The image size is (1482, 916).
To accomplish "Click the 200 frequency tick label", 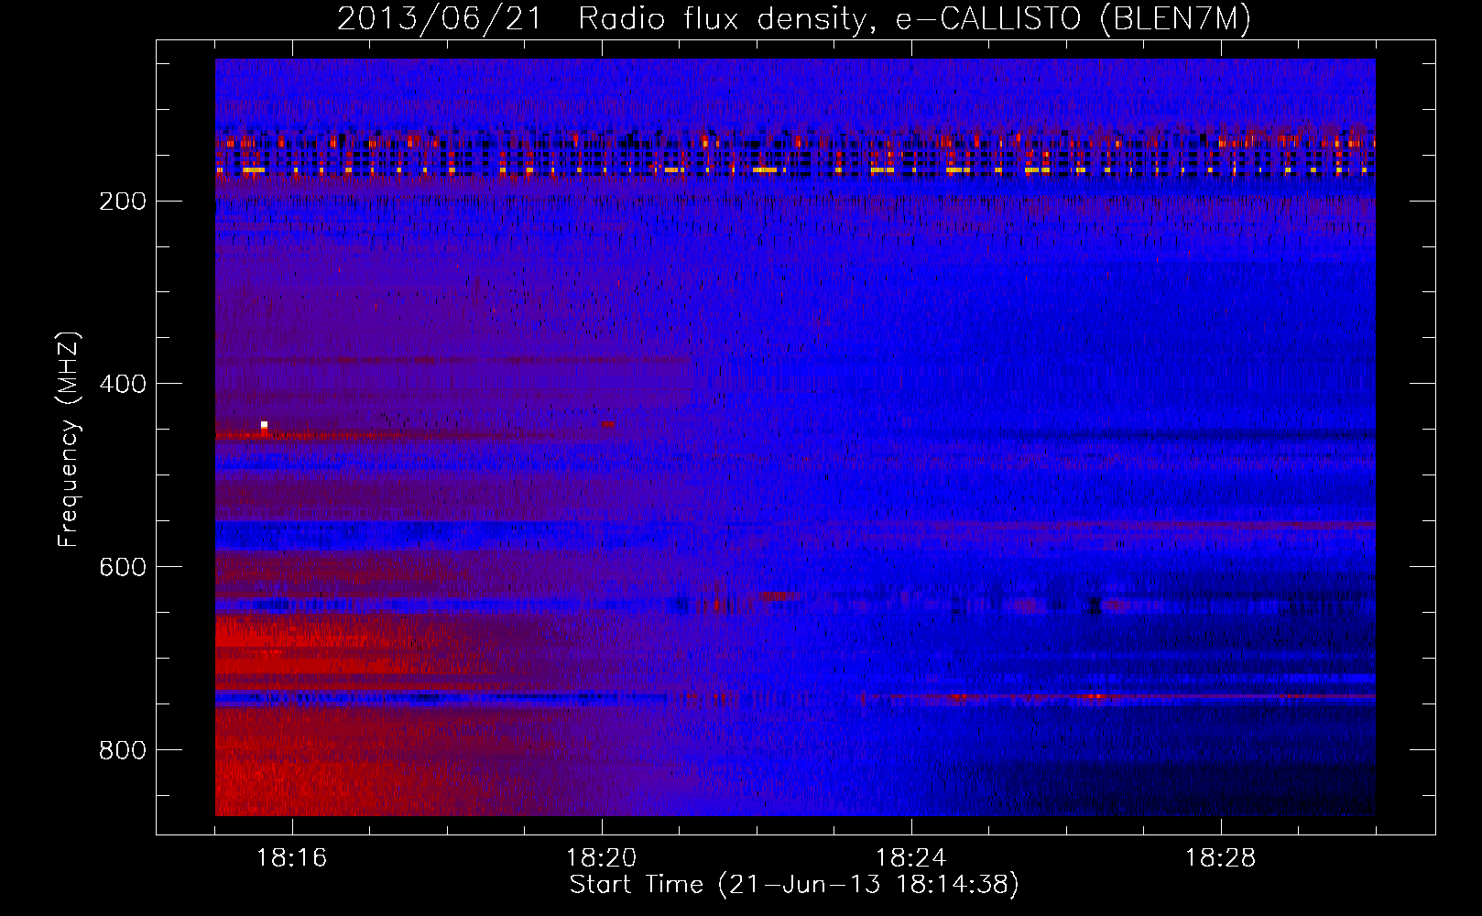I will coord(123,202).
